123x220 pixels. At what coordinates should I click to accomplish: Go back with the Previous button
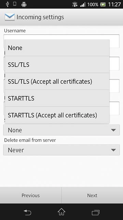[x=31, y=195]
